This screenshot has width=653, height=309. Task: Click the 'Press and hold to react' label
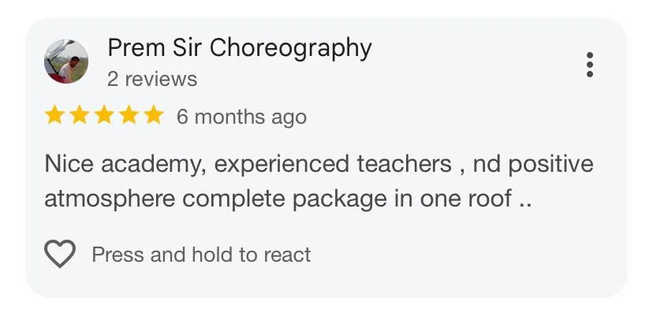[x=201, y=255]
